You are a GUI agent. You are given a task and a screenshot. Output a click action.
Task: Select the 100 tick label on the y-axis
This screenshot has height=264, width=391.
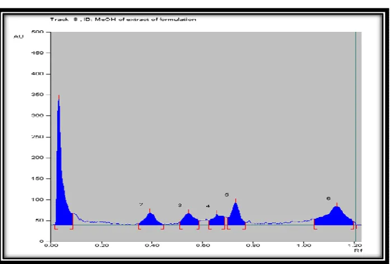(x=38, y=200)
